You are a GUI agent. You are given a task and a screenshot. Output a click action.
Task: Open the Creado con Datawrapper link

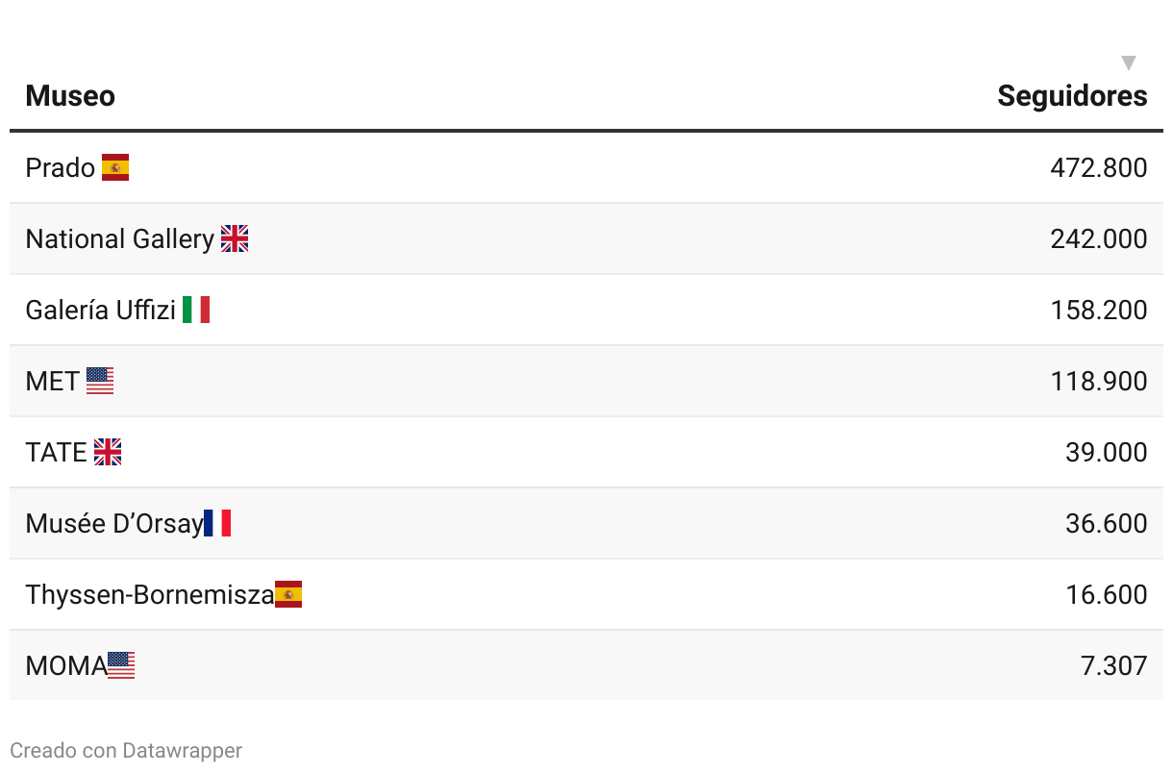click(126, 751)
